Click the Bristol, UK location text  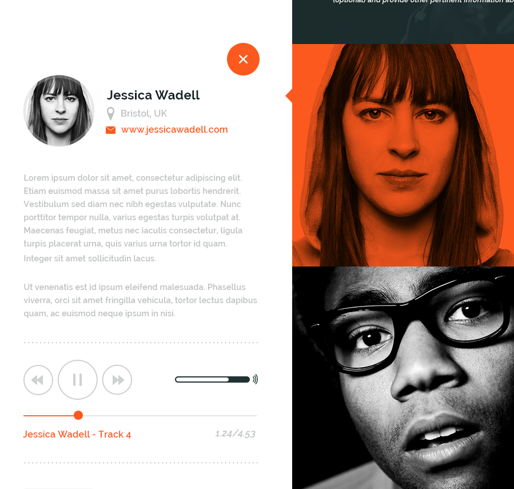[144, 113]
